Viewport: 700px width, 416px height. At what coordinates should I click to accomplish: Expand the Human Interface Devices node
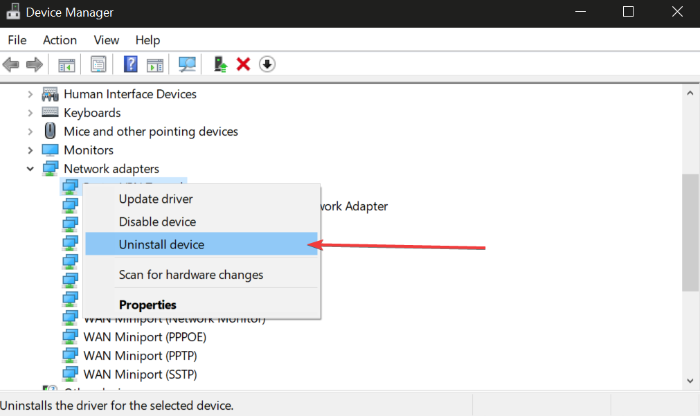(x=30, y=94)
